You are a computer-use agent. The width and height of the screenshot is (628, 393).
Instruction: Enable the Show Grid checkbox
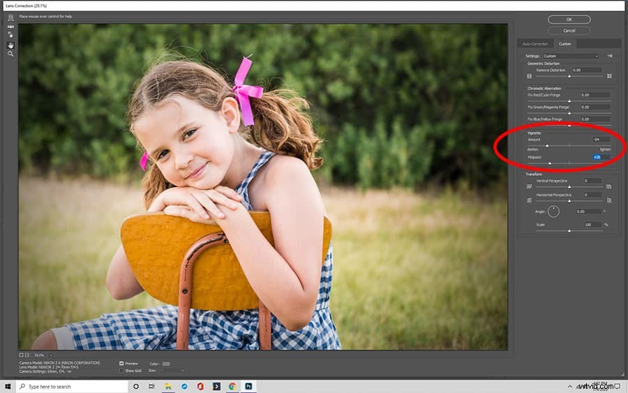121,371
